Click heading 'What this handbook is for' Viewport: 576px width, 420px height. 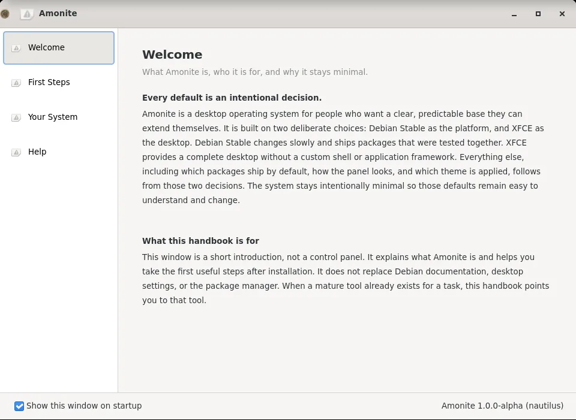coord(200,241)
